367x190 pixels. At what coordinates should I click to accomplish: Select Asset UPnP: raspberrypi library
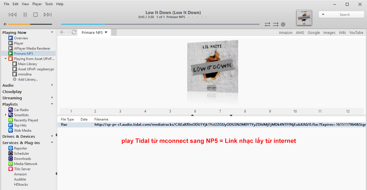tap(36, 69)
